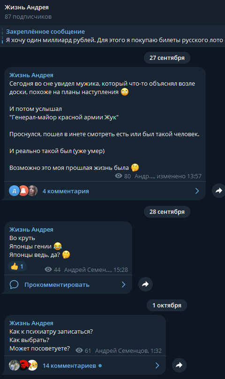The image size is (225, 379).
Task: Click the eye views icon showing 44
Action: (48, 269)
